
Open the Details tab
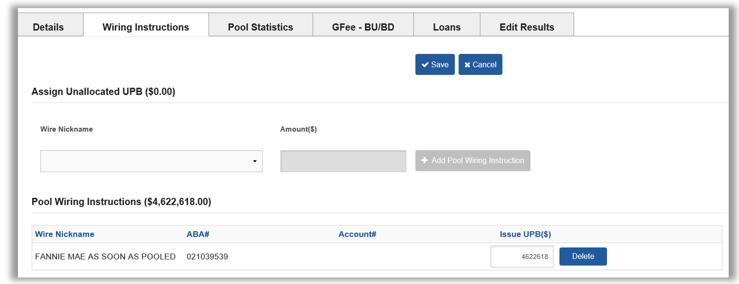(48, 27)
